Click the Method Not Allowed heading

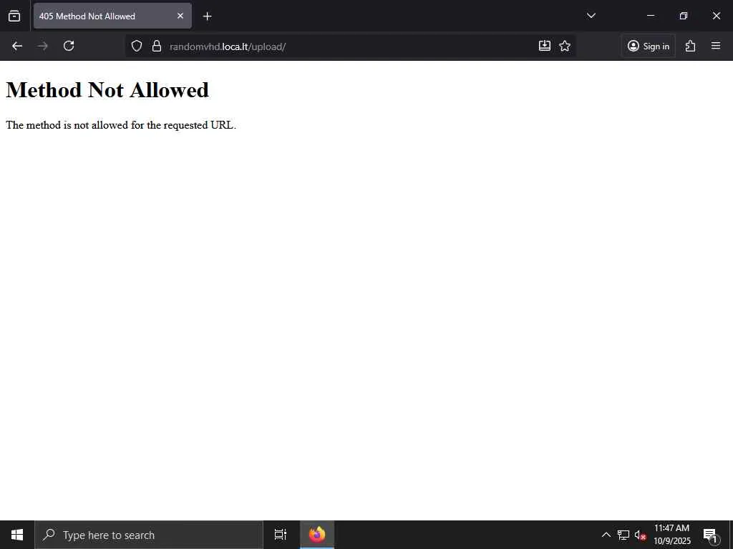click(107, 90)
